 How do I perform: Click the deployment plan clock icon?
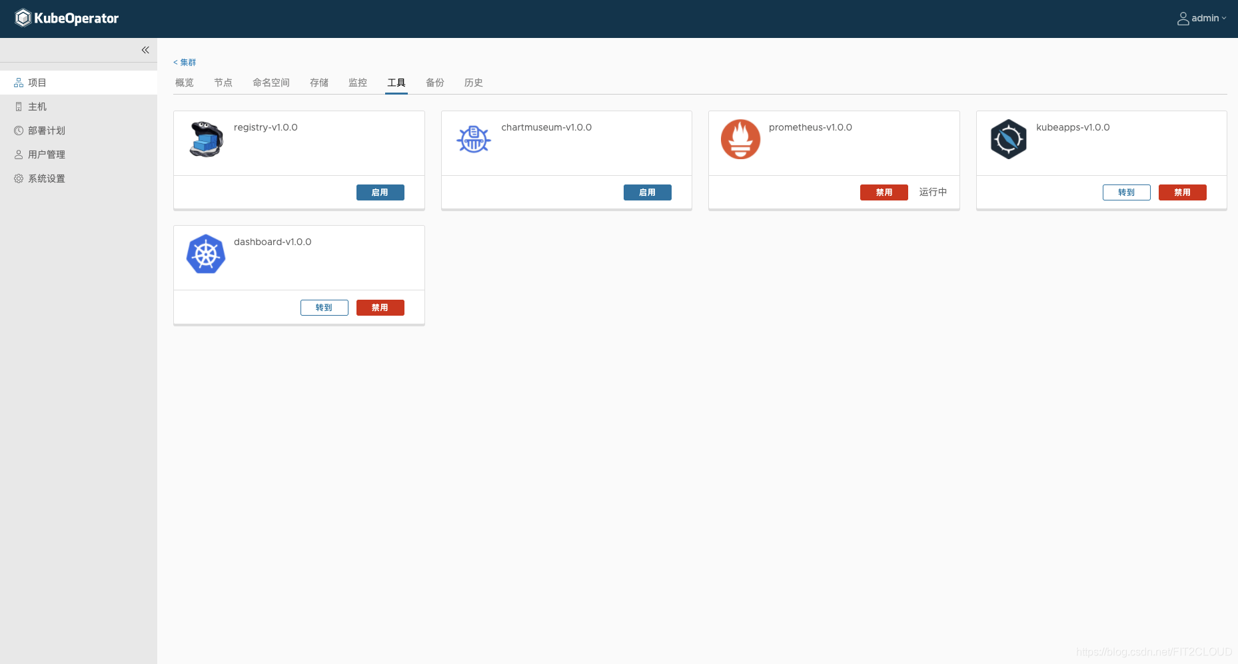coord(19,131)
